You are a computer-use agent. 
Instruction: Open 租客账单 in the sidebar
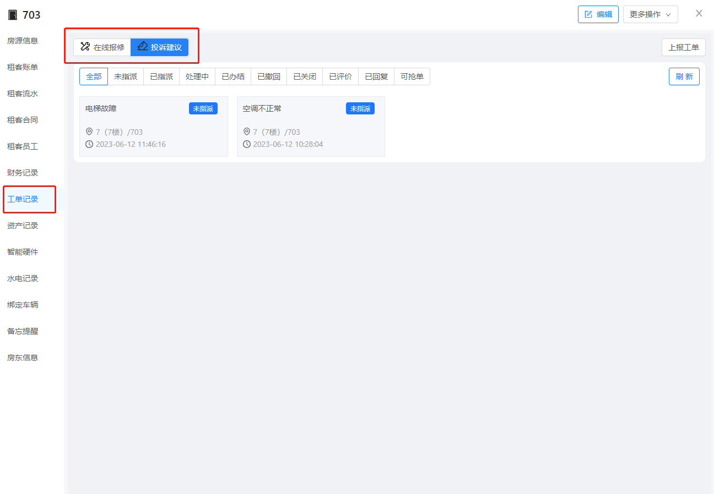(23, 67)
